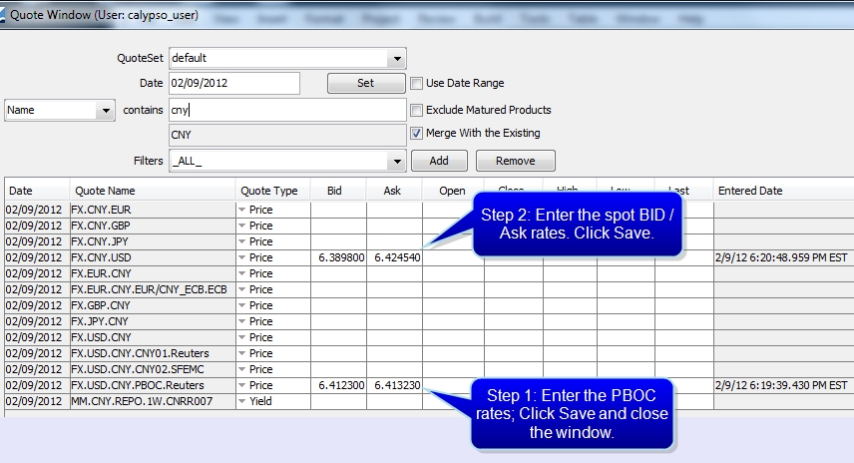Image resolution: width=854 pixels, height=463 pixels.
Task: Click the Ask column header
Action: 394,191
